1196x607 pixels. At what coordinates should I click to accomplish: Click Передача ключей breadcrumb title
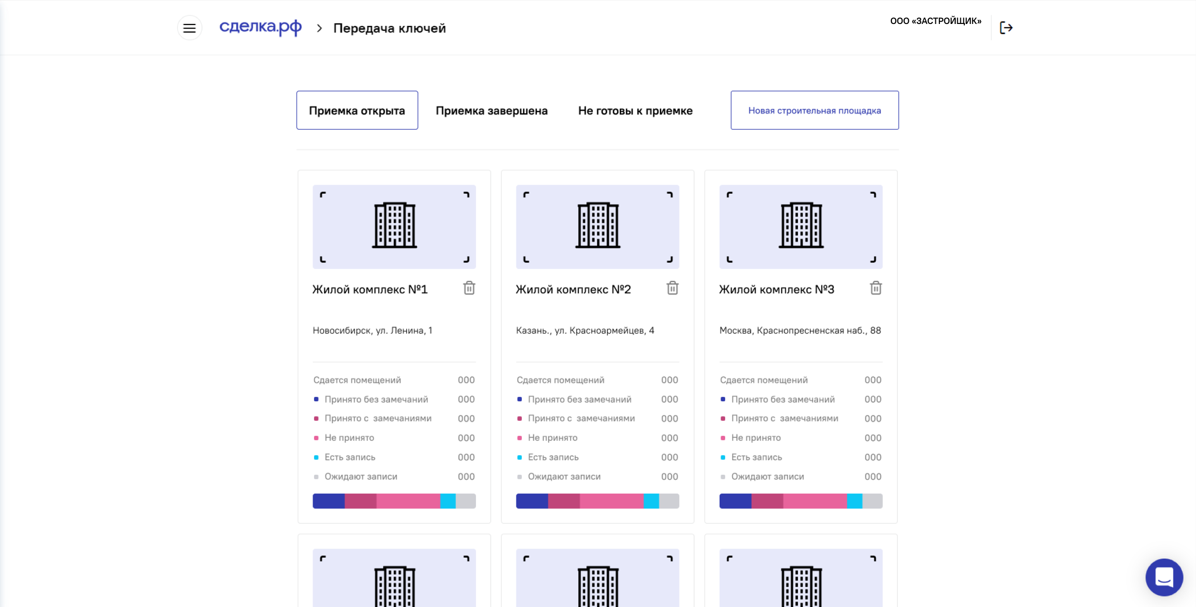point(390,28)
